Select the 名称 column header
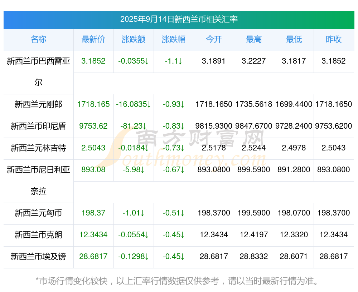Screen dimensions: 358x292 38,39
